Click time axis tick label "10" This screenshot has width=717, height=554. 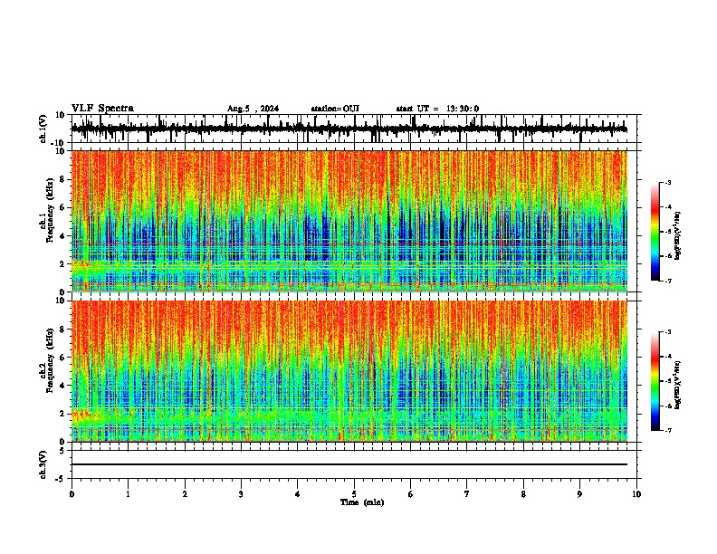(636, 494)
